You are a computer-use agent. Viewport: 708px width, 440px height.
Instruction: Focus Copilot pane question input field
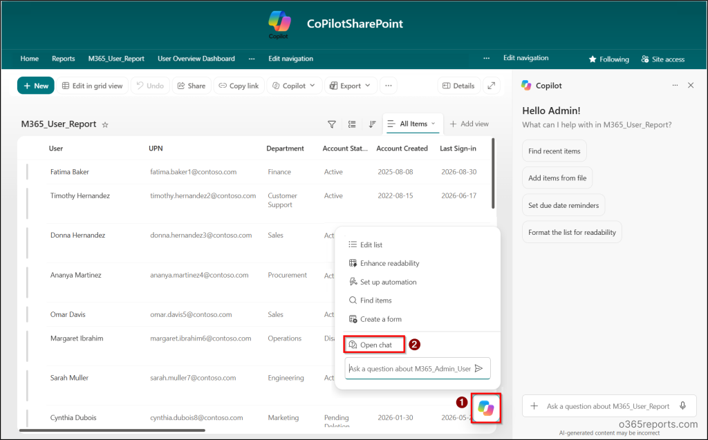coord(608,406)
